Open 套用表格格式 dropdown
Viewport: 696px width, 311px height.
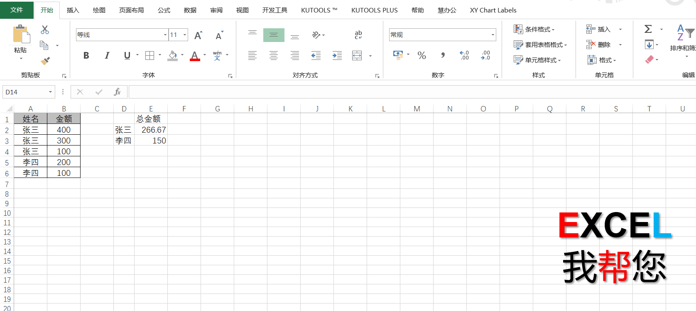(541, 44)
